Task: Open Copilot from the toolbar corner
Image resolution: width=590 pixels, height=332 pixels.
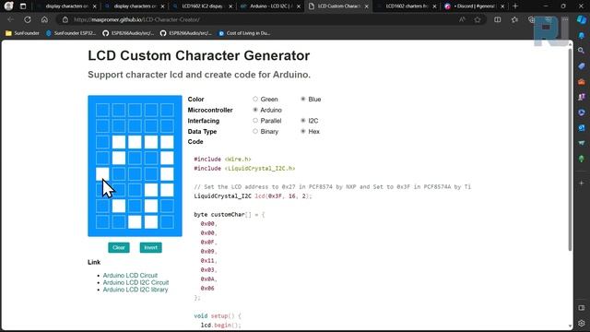Action: point(582,19)
